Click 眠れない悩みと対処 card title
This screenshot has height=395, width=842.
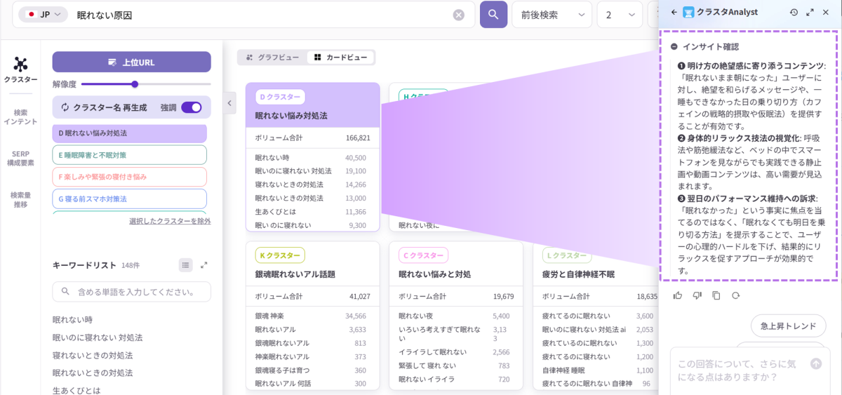[434, 274]
